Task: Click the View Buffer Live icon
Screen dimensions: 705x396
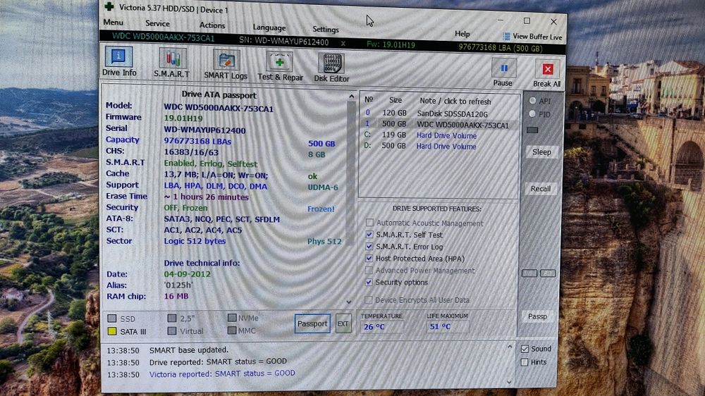Action: [506, 37]
